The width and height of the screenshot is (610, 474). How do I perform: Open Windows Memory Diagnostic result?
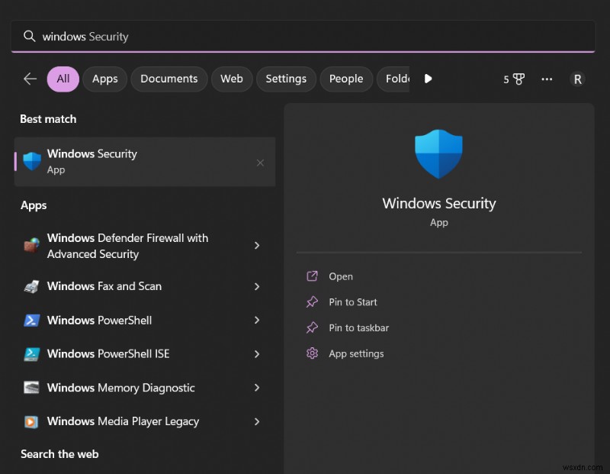click(x=145, y=388)
